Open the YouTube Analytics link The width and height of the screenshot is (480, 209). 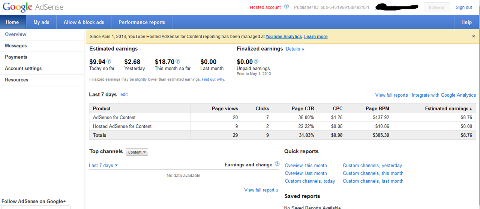(x=283, y=37)
